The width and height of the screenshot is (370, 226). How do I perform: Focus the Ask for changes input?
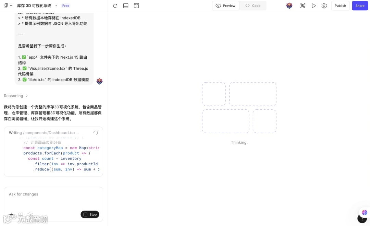(x=53, y=194)
